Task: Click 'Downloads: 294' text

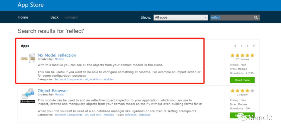Action: pyautogui.click(x=240, y=109)
